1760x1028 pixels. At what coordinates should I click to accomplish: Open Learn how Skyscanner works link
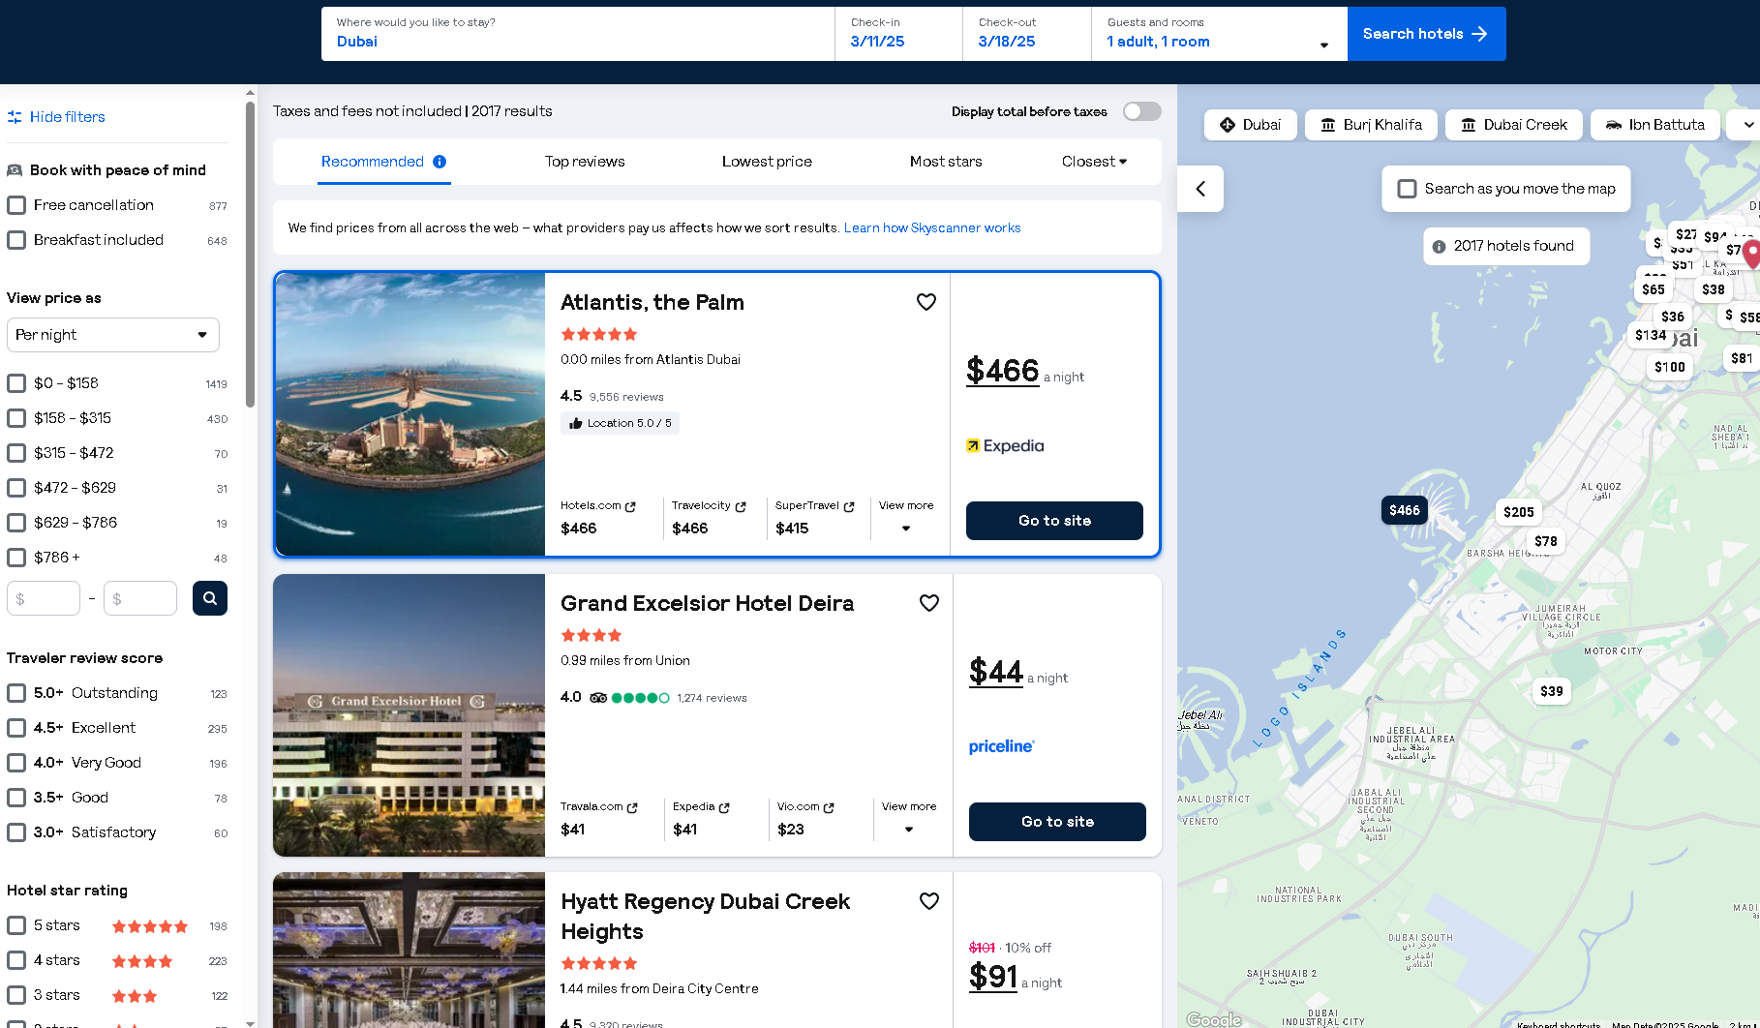coord(931,228)
